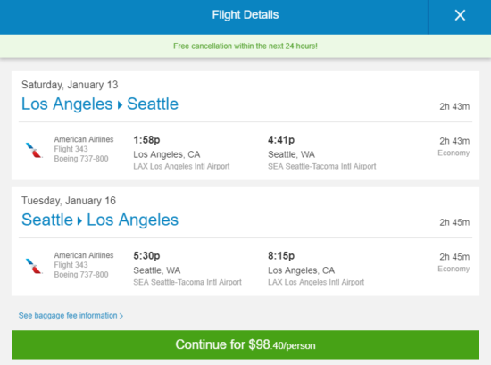Image resolution: width=491 pixels, height=365 pixels.
Task: Click Saturday, January 13 date label
Action: [70, 85]
